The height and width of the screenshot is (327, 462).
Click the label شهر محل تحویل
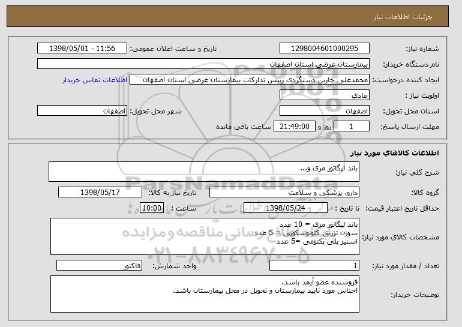tap(156, 111)
